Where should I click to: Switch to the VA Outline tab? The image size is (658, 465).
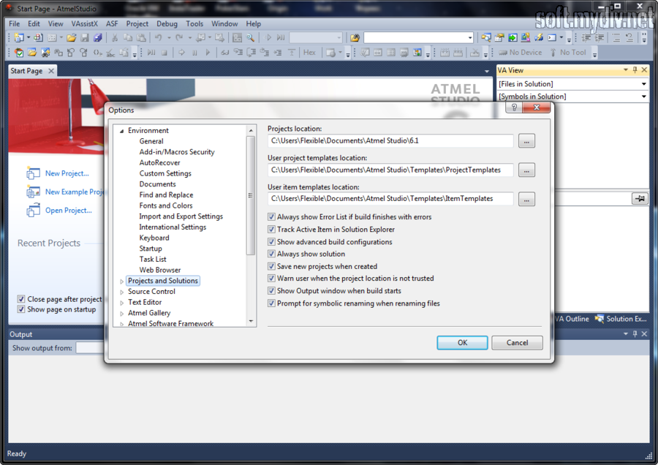coord(572,319)
